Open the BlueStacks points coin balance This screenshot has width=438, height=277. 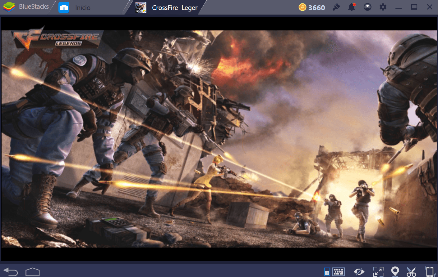click(302, 7)
